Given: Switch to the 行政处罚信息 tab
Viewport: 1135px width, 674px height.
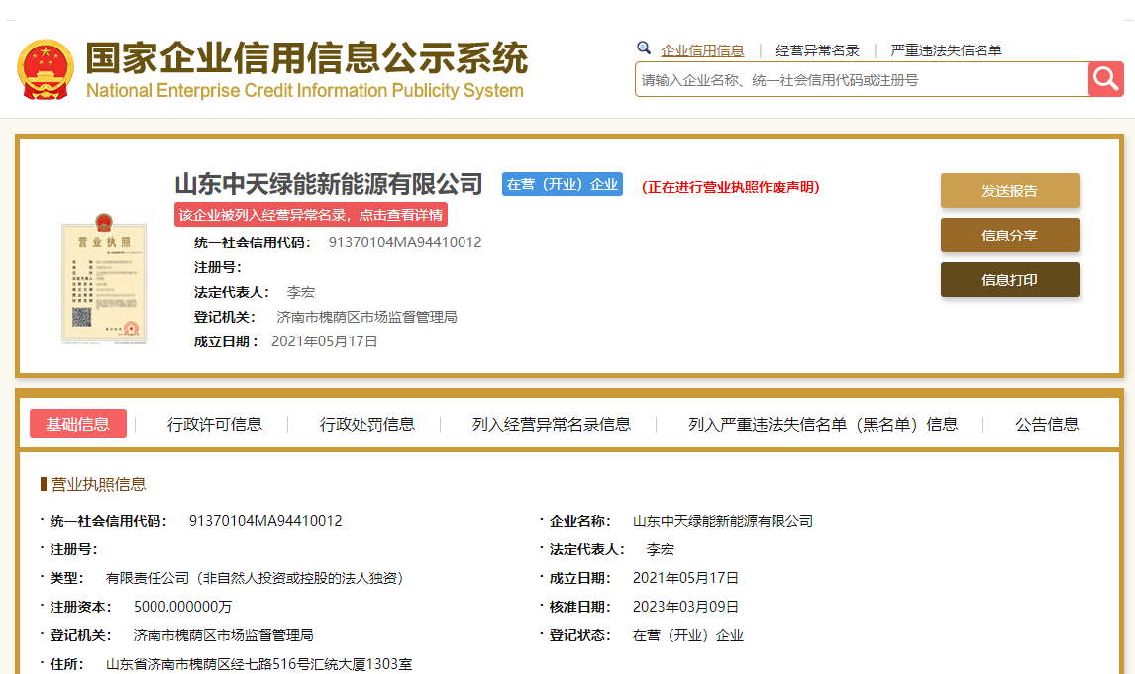Looking at the screenshot, I should tap(367, 424).
